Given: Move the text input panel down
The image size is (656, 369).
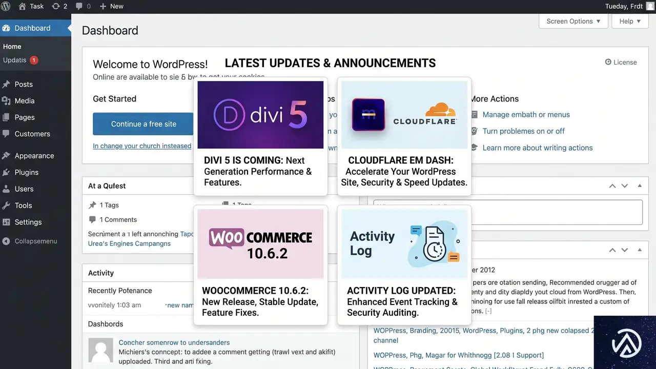Looking at the screenshot, I should [625, 186].
